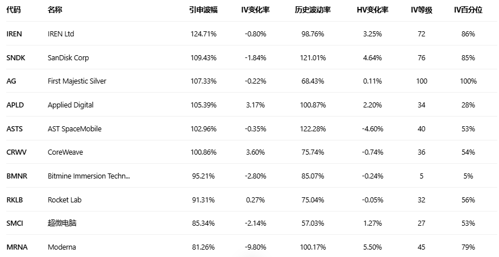Open Applied Digital stock name
499x257 pixels.
tap(70, 105)
